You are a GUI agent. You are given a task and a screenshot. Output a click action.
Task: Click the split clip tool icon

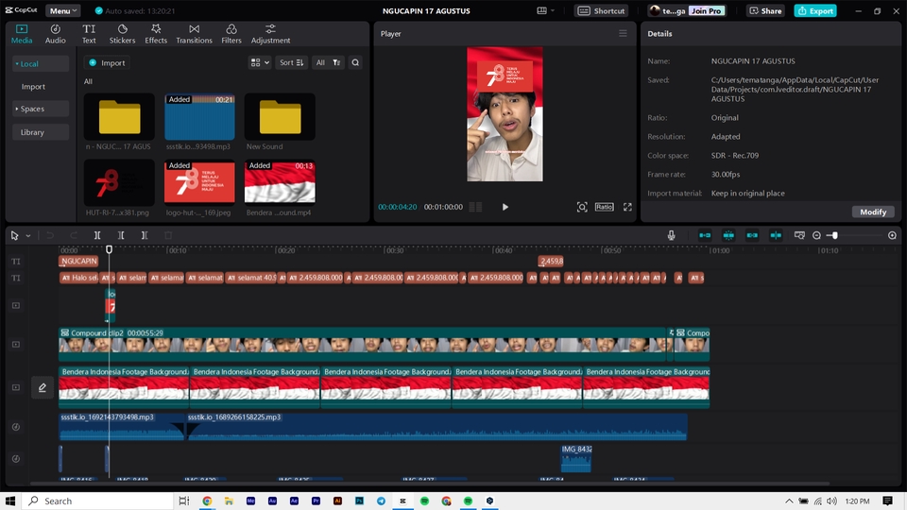(97, 235)
